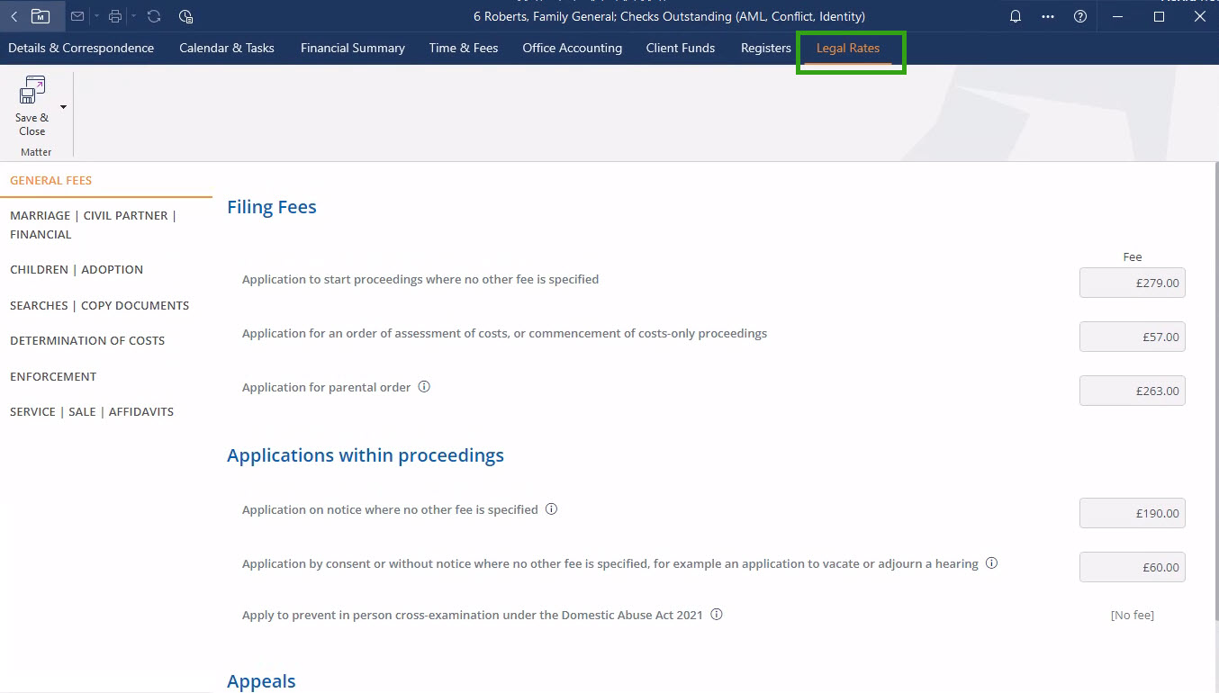Open the Client Funds tab

point(680,48)
